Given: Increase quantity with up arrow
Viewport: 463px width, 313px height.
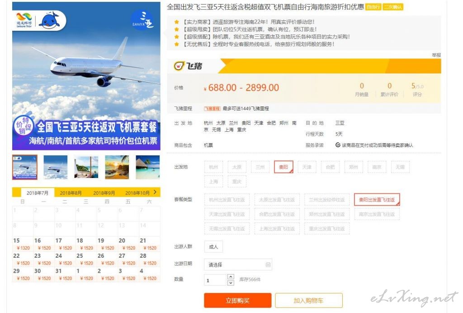Looking at the screenshot, I should 231,277.
